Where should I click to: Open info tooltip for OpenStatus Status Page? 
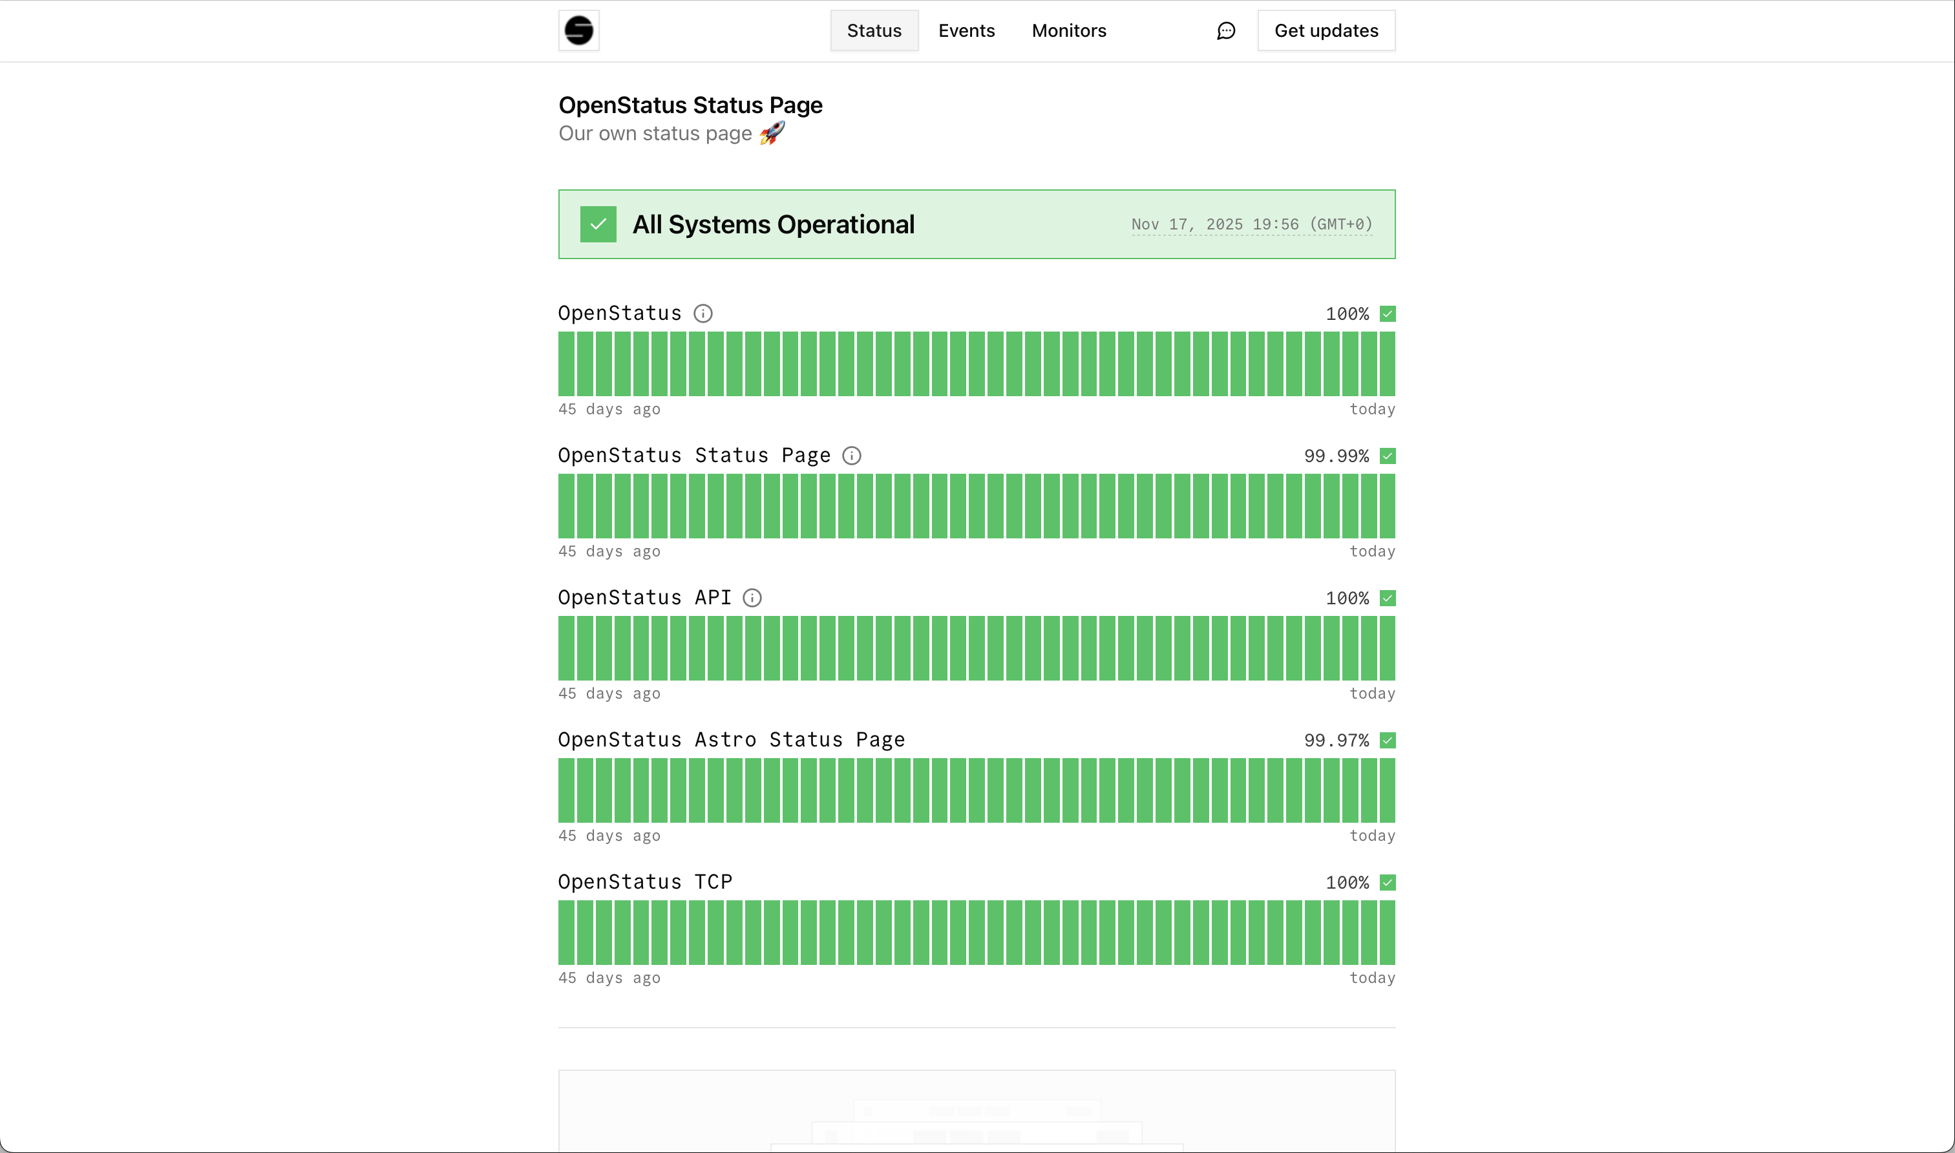tap(851, 455)
